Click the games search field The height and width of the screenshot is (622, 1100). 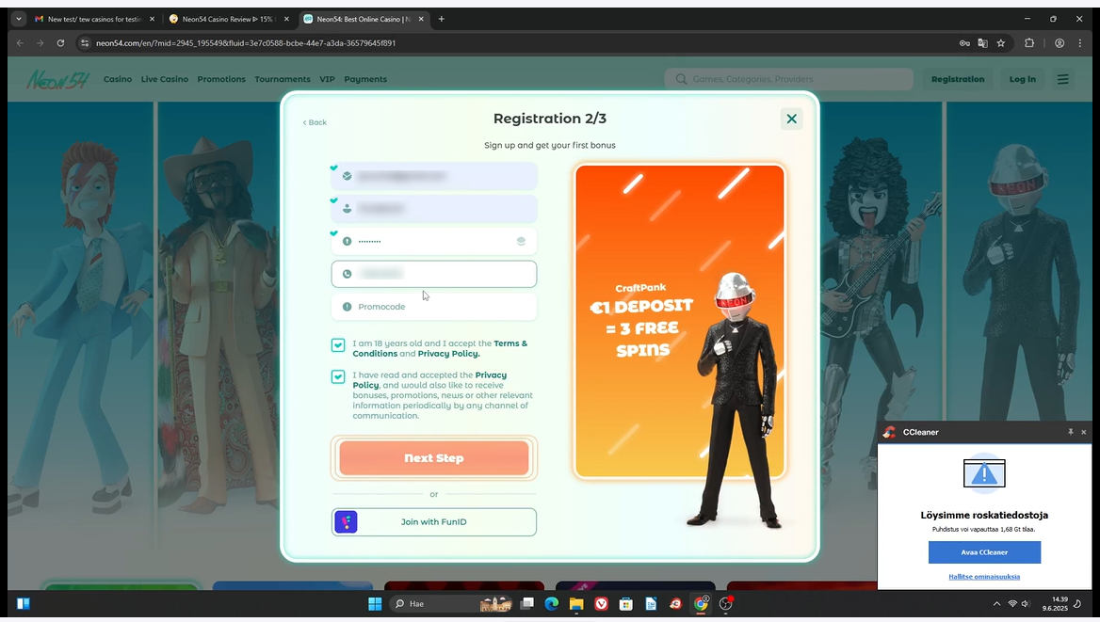788,79
